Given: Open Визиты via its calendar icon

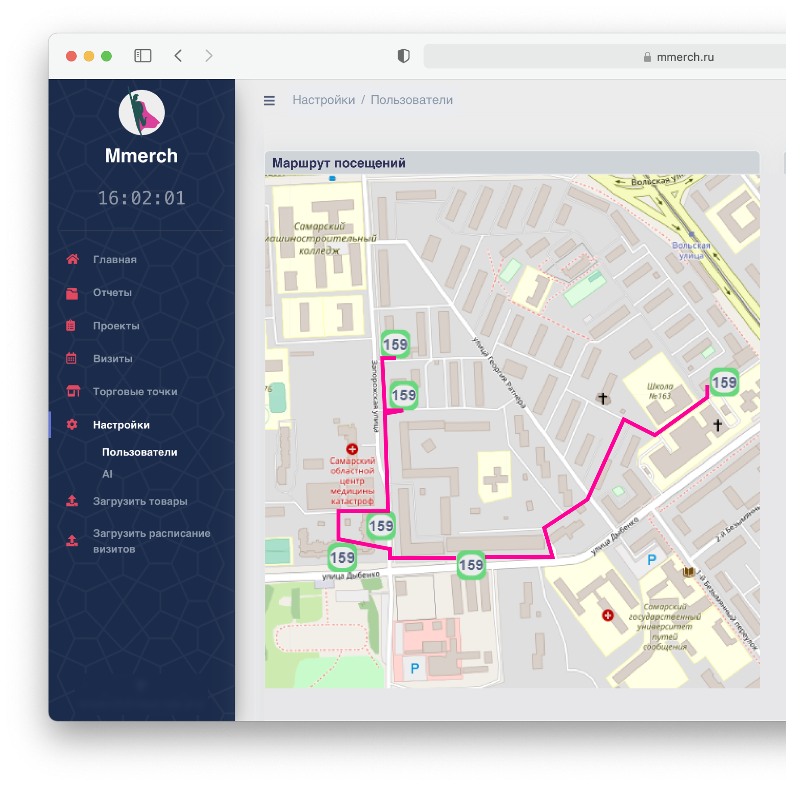Looking at the screenshot, I should click(x=72, y=358).
